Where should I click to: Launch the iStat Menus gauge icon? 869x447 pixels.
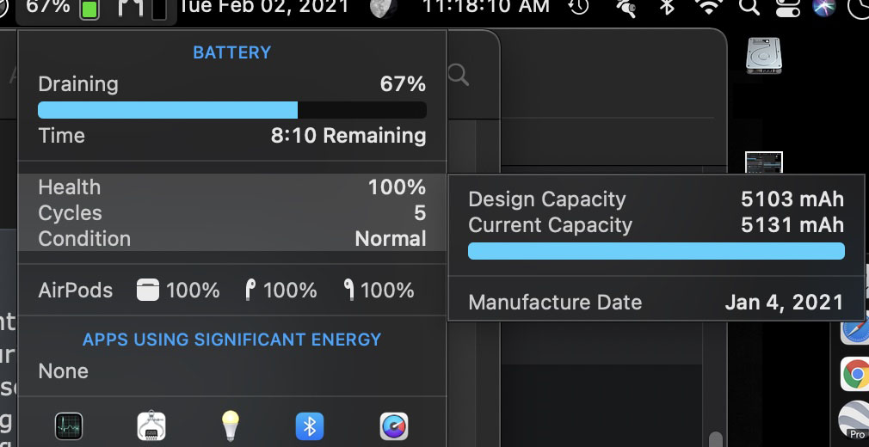click(x=394, y=426)
